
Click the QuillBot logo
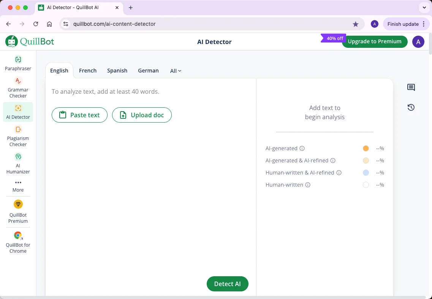click(30, 41)
